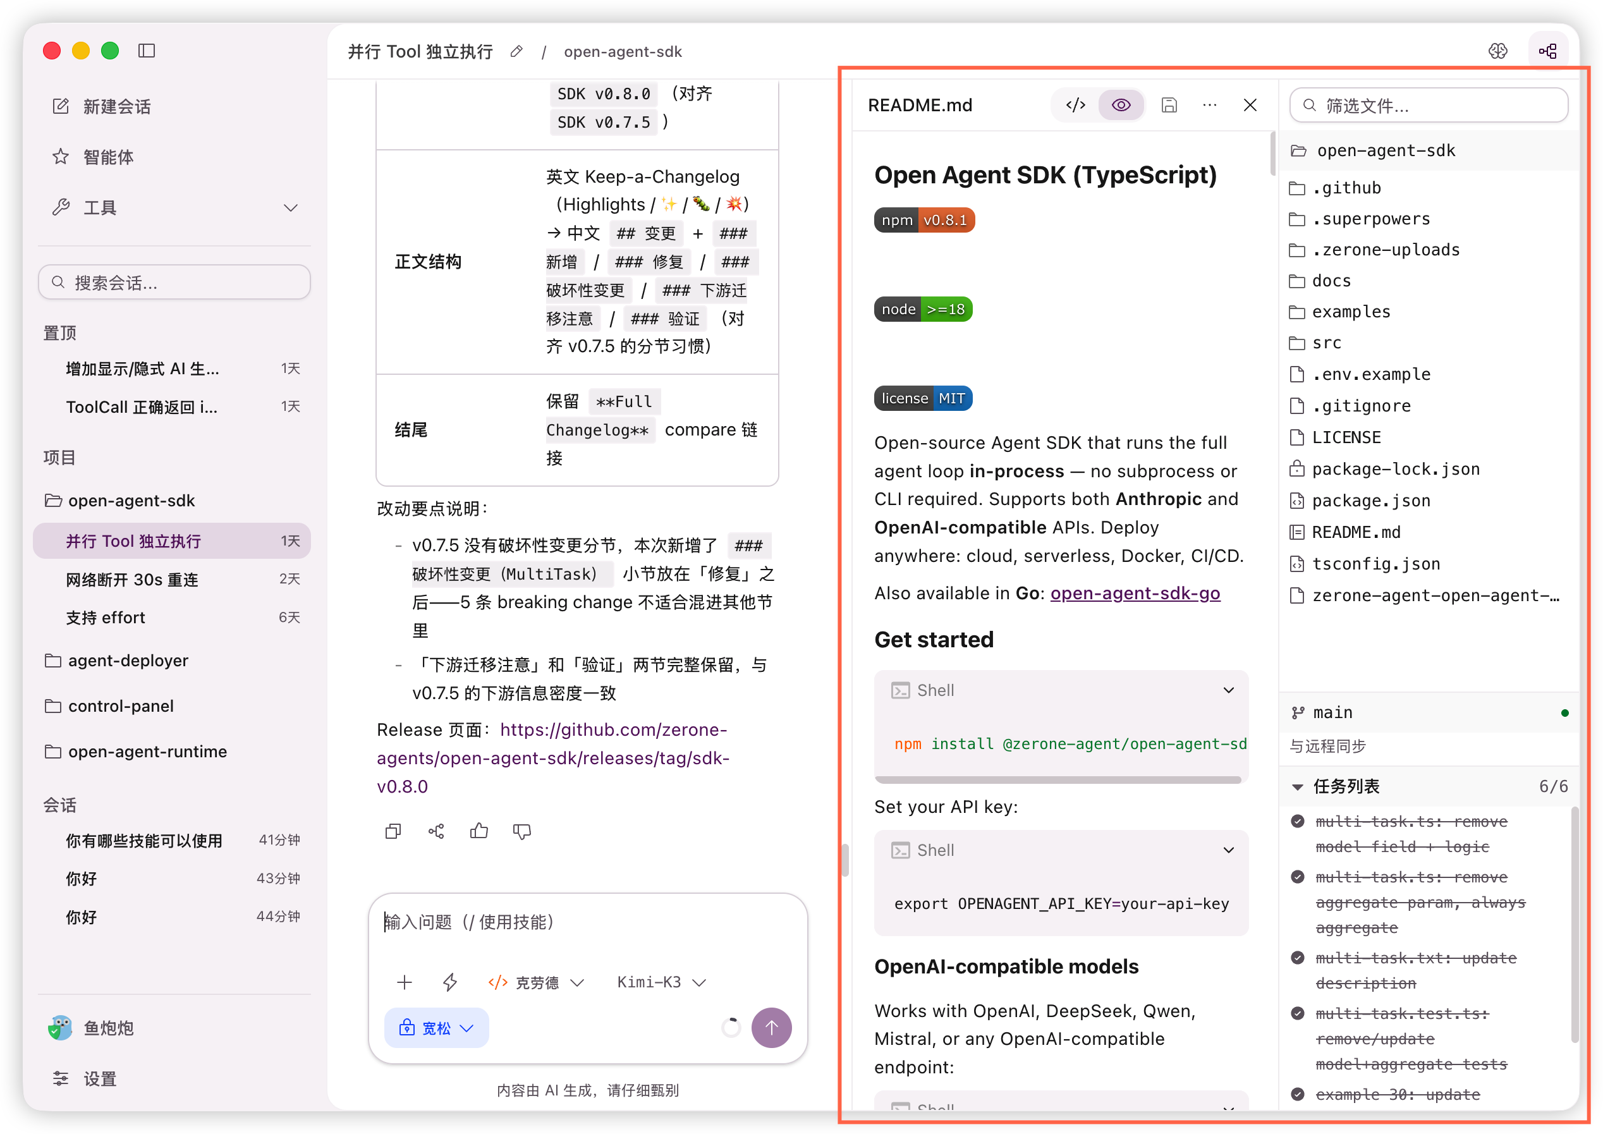Collapse the 任务列表 section
The width and height of the screenshot is (1603, 1134).
pos(1297,787)
